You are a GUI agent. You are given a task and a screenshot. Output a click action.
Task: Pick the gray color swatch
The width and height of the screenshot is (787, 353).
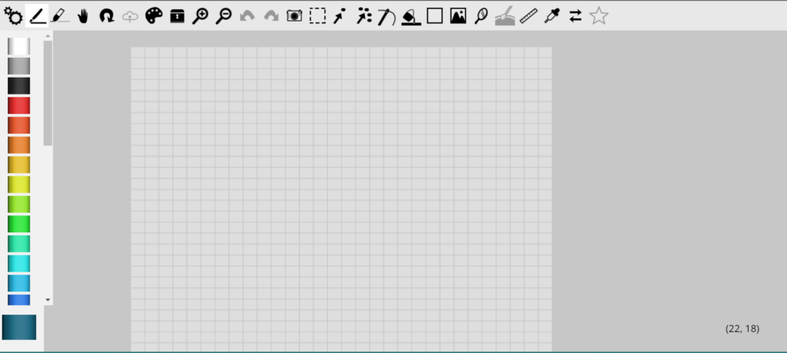click(18, 66)
